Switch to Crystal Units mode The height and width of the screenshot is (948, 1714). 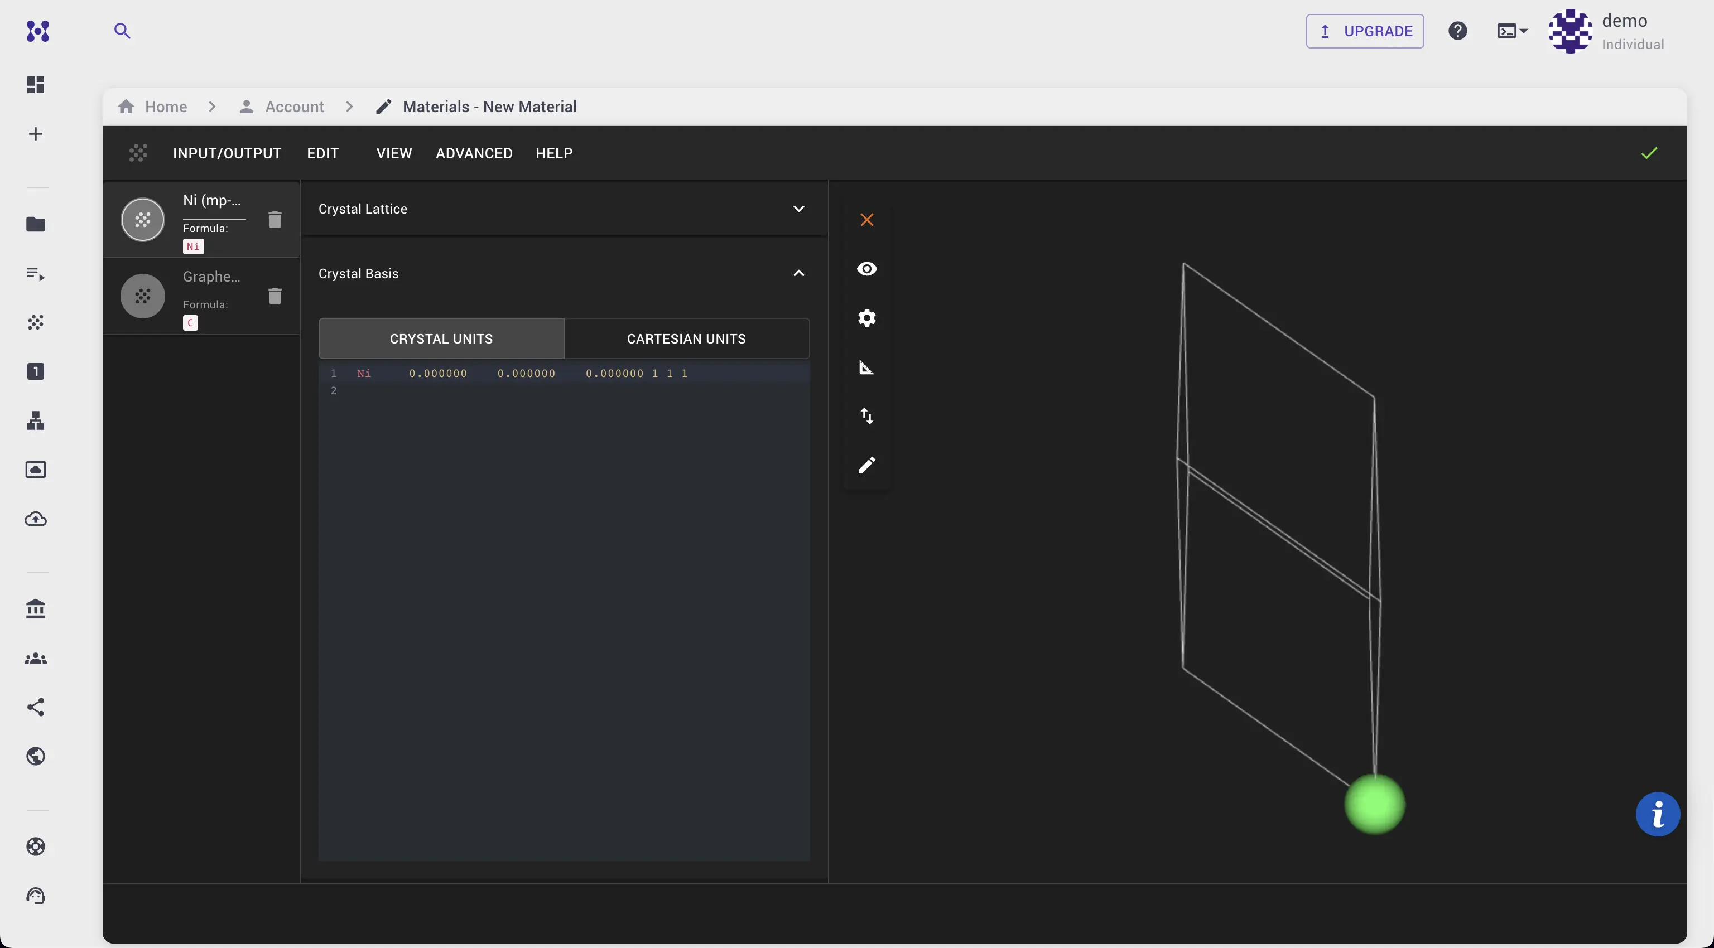[x=441, y=339]
